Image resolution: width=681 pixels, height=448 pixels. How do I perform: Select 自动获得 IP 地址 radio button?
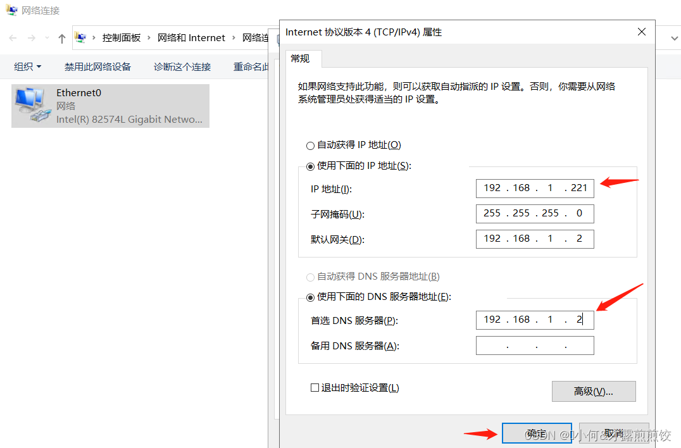[x=310, y=146]
